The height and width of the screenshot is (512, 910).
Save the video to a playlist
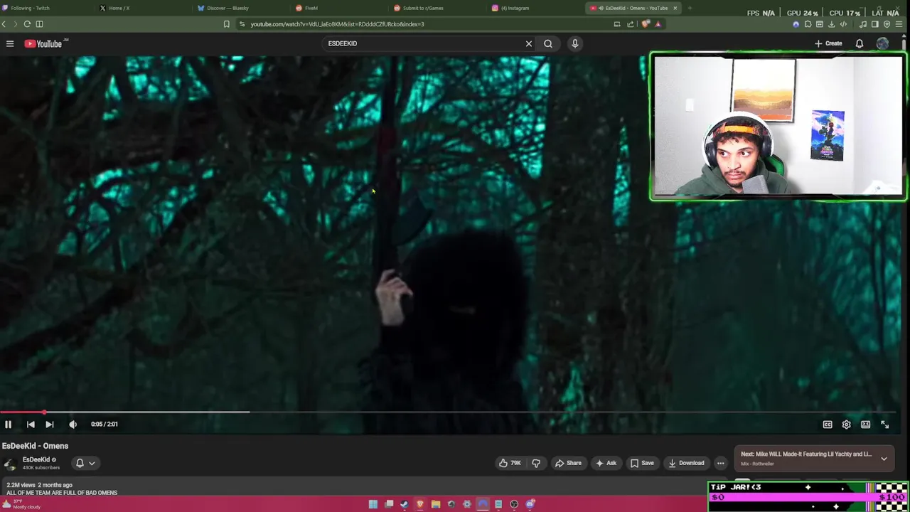642,463
